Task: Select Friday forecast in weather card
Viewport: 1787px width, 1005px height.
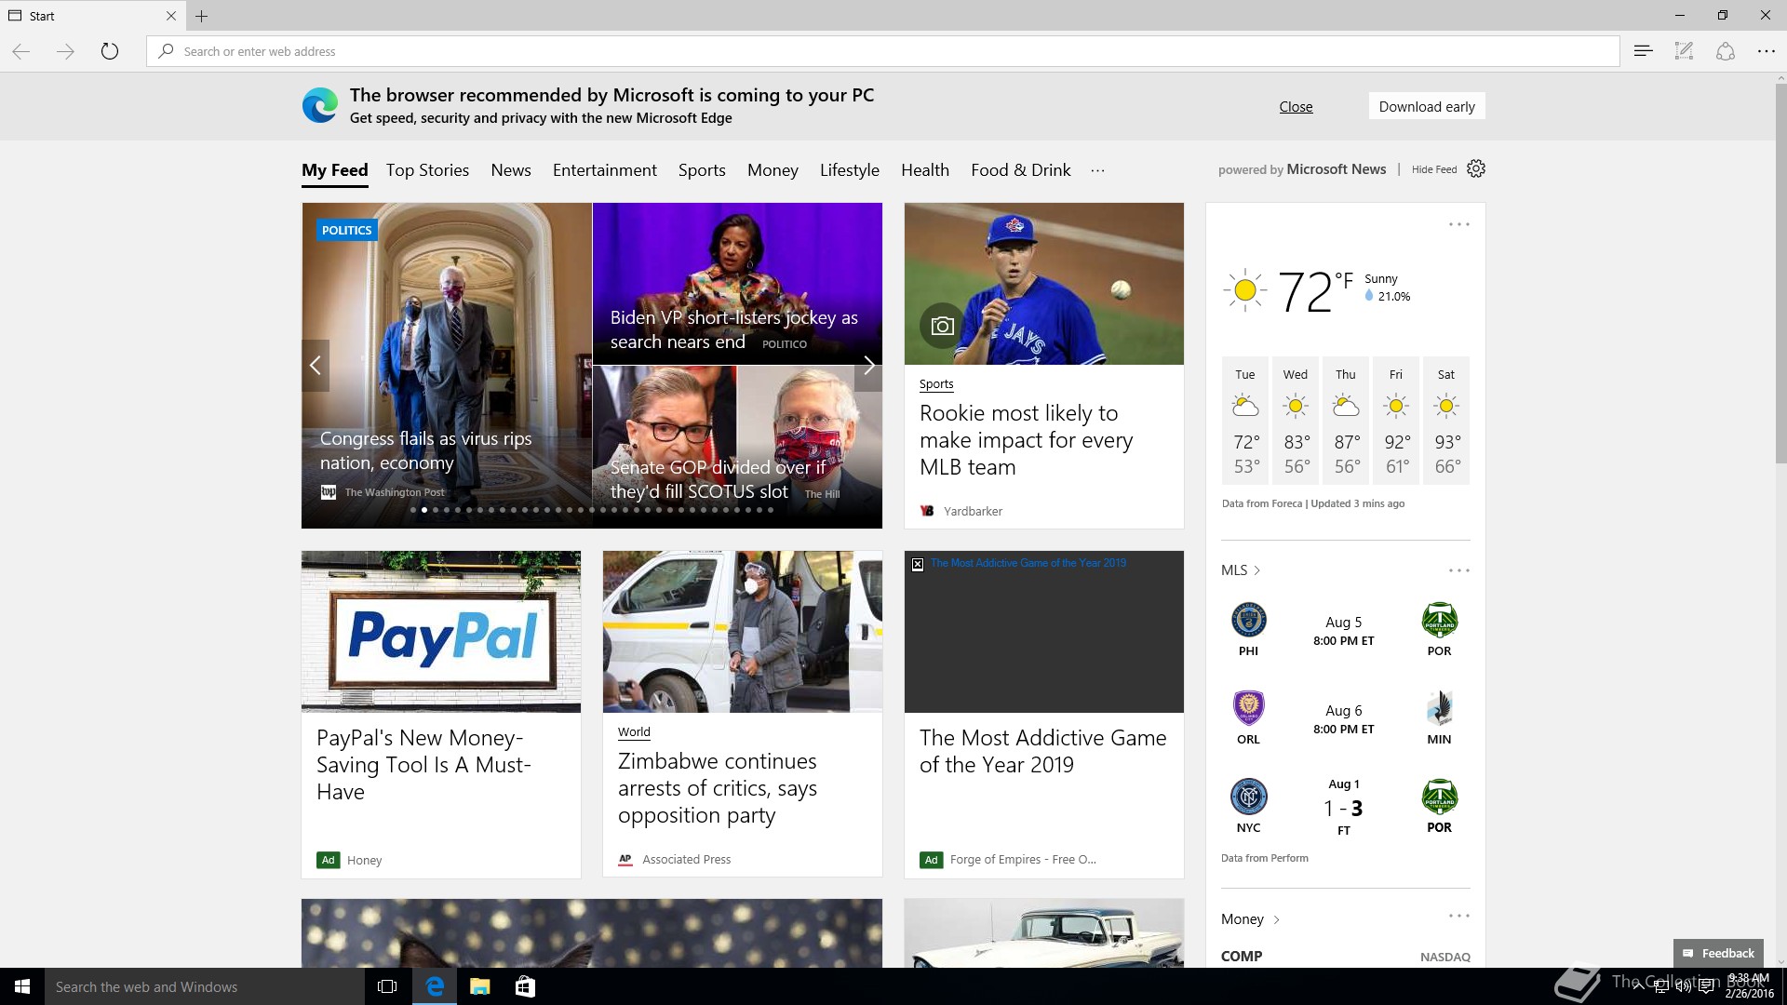Action: pyautogui.click(x=1395, y=421)
